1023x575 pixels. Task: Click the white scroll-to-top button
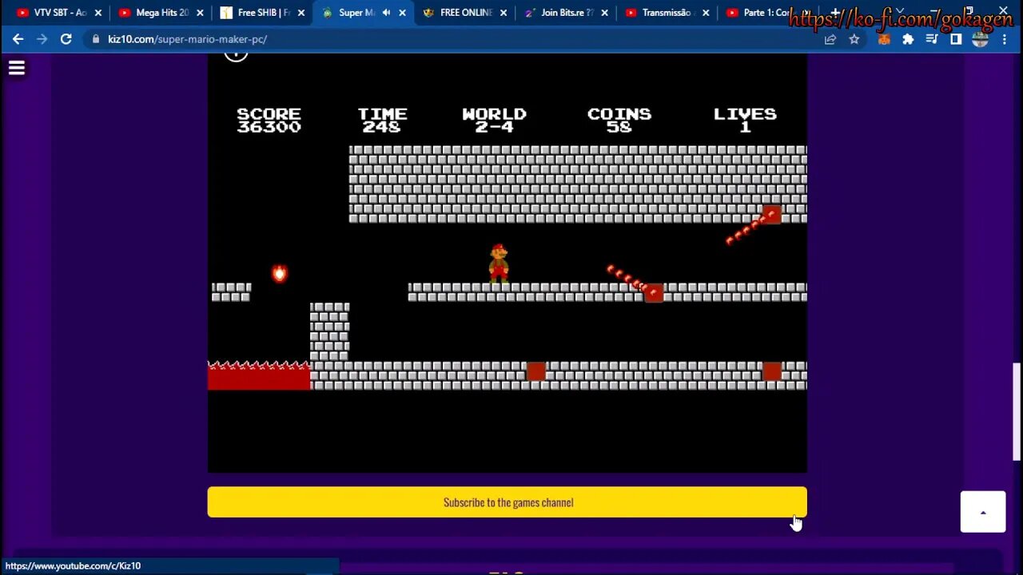tap(983, 512)
